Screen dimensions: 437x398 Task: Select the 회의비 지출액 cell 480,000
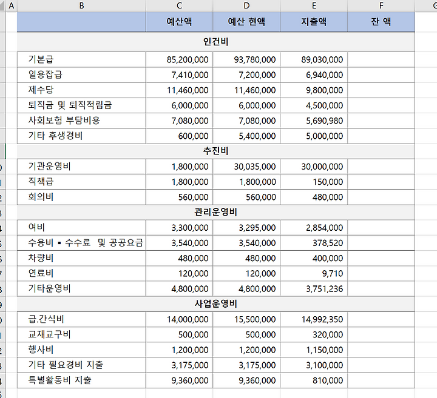point(314,197)
